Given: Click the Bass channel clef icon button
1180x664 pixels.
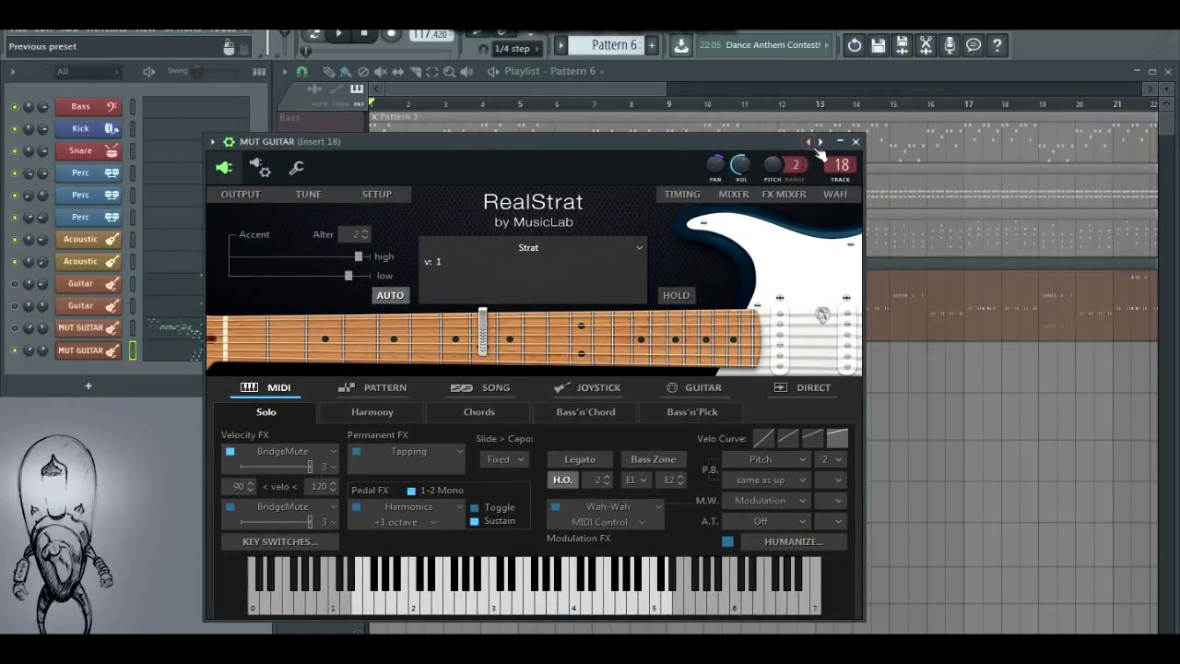Looking at the screenshot, I should tap(111, 106).
